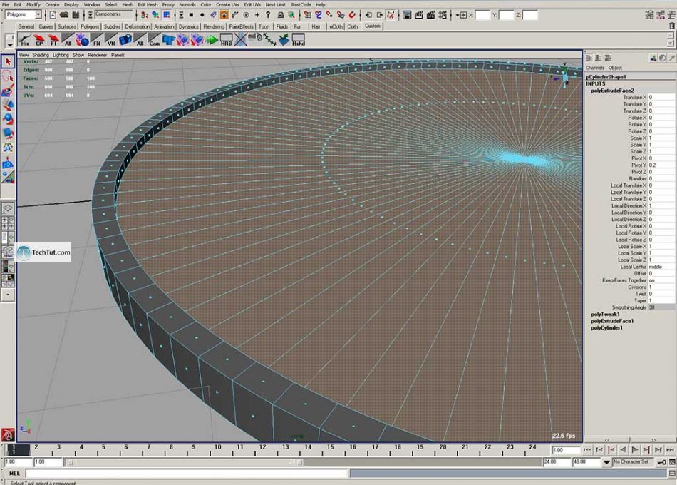Select the Soft Modification tool
The height and width of the screenshot is (485, 677).
click(8, 163)
